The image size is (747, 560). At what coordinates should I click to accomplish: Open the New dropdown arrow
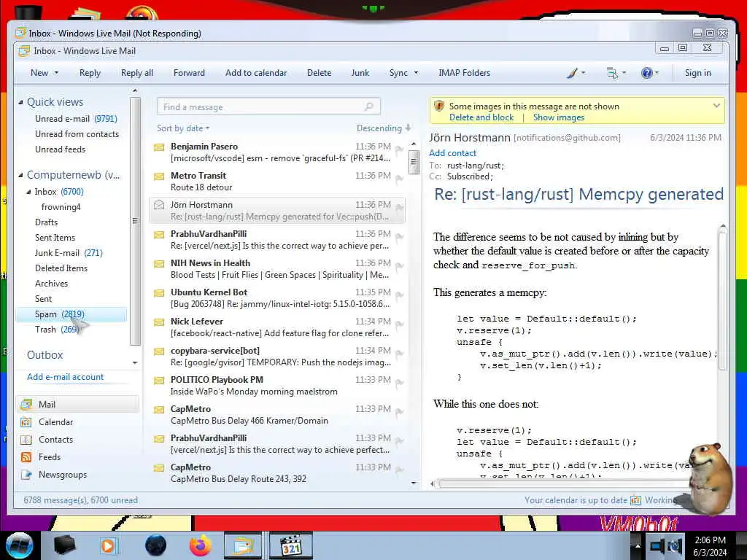click(57, 73)
